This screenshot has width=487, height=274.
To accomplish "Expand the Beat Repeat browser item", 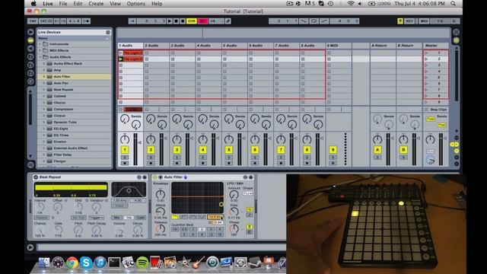I will (44, 90).
